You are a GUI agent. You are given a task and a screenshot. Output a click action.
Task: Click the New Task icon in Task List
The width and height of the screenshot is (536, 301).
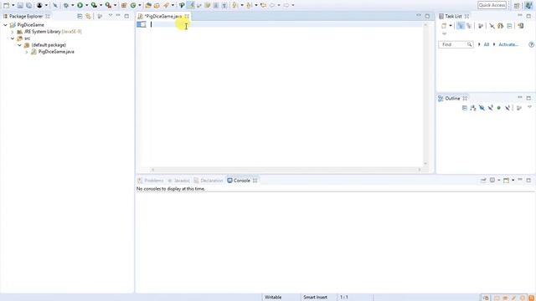click(444, 26)
